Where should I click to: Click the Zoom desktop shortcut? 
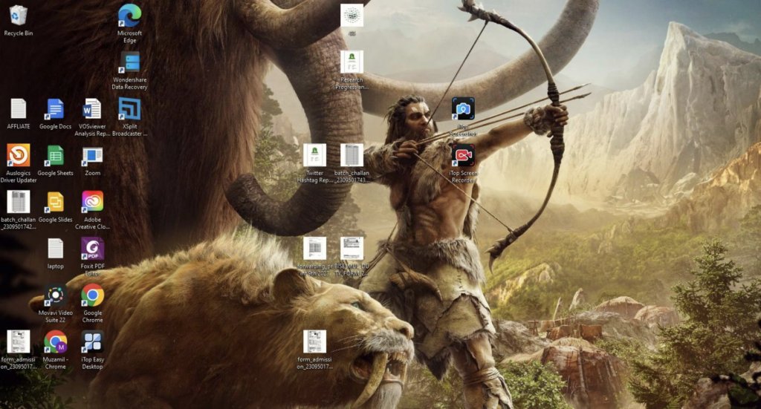92,160
